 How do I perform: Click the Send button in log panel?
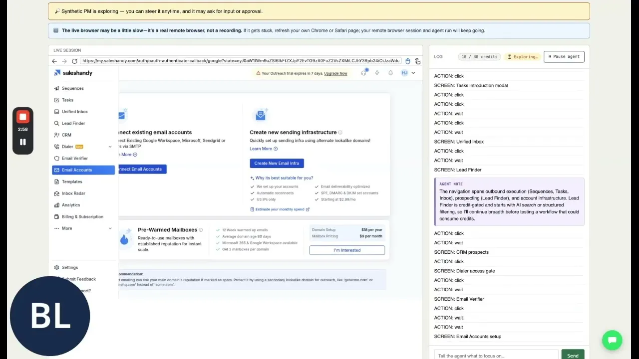[x=573, y=356]
